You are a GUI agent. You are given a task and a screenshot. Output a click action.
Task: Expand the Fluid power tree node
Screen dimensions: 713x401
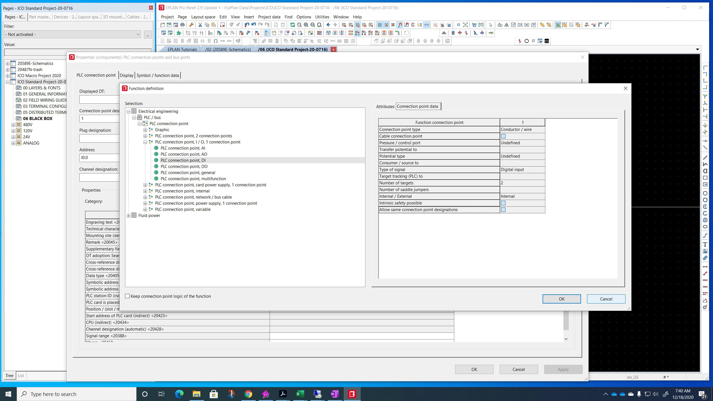pyautogui.click(x=128, y=215)
